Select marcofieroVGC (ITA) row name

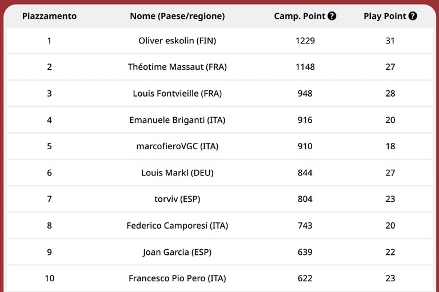(x=177, y=146)
